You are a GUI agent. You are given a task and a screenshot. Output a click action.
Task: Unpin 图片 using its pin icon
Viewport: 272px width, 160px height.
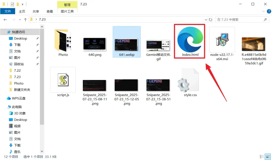(37, 58)
